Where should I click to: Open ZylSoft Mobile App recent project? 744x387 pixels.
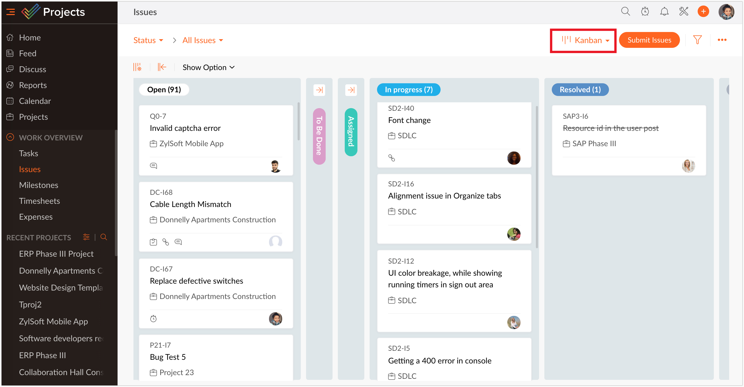click(x=53, y=321)
